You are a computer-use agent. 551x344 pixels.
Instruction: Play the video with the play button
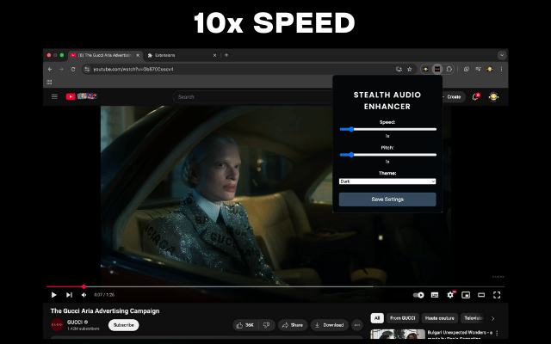pos(53,295)
